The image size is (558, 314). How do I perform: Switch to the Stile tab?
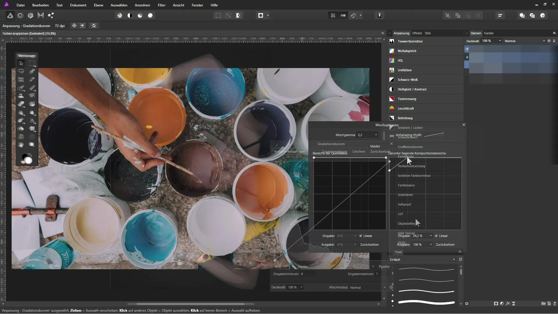click(x=428, y=33)
